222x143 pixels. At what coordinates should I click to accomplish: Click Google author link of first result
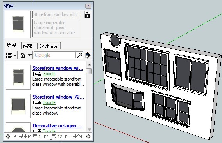coord(49,74)
